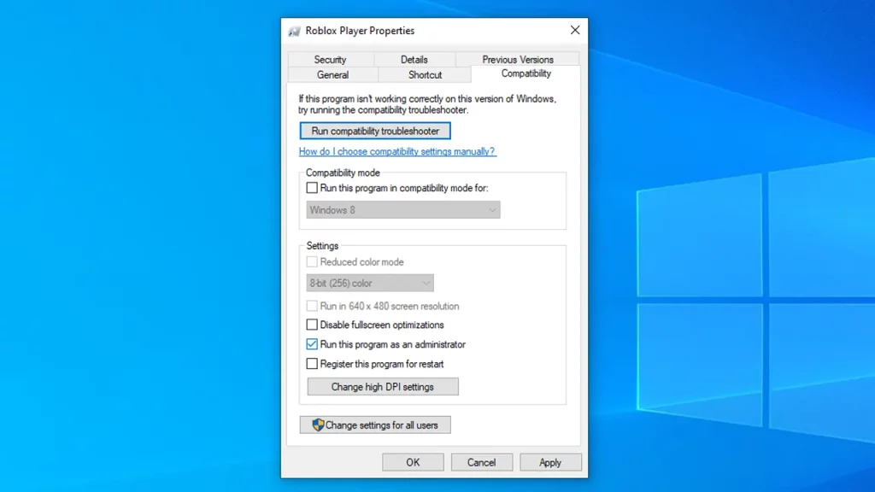The width and height of the screenshot is (875, 492).
Task: Run the compatibility troubleshooter
Action: 375,131
